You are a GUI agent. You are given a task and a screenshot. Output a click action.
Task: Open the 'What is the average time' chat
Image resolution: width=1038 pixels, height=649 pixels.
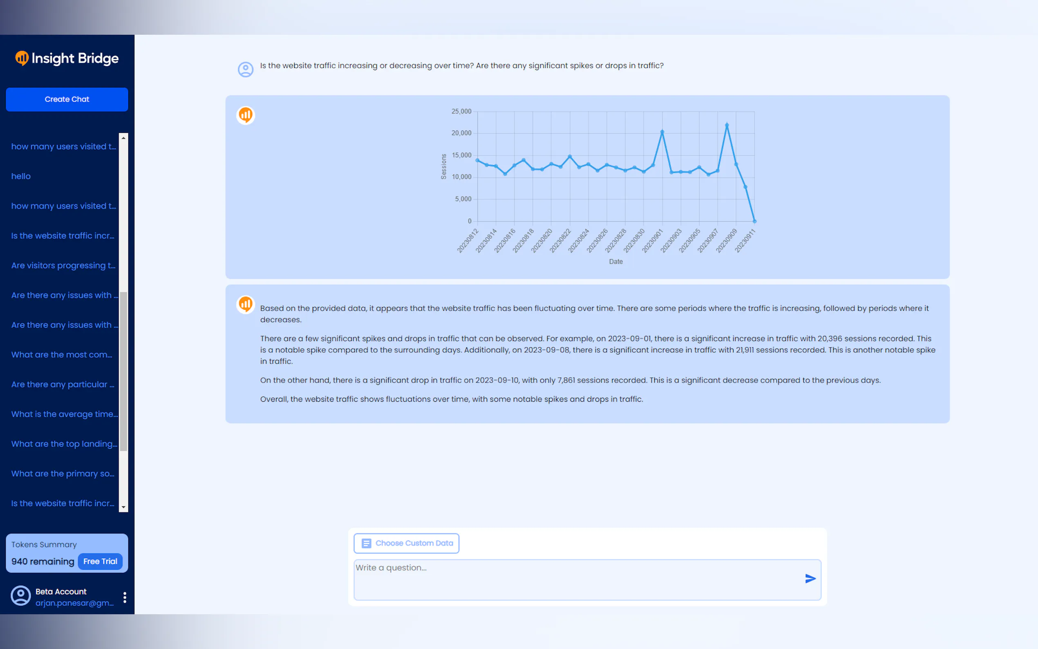(x=65, y=414)
